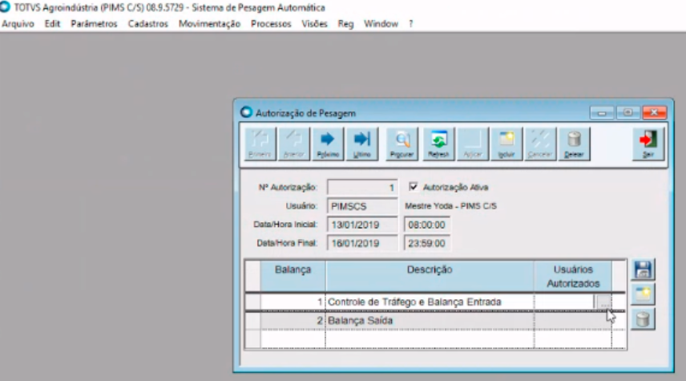The height and width of the screenshot is (381, 686).
Task: Select the 'Balança Saída' description cell
Action: click(x=430, y=321)
